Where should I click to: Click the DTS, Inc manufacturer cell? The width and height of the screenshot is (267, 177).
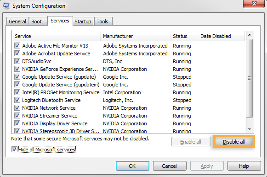tap(113, 61)
